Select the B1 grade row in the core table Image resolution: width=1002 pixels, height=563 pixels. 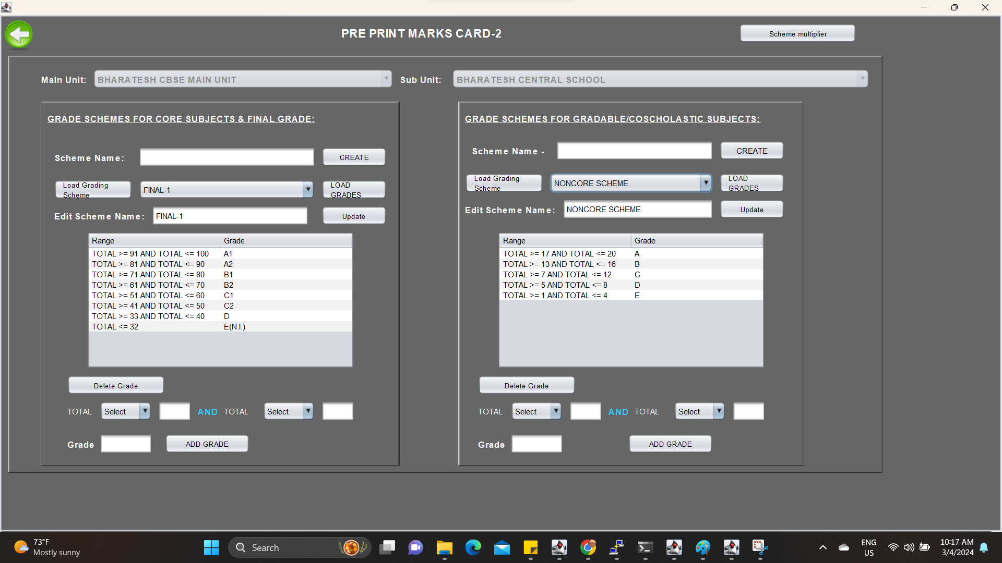point(219,275)
